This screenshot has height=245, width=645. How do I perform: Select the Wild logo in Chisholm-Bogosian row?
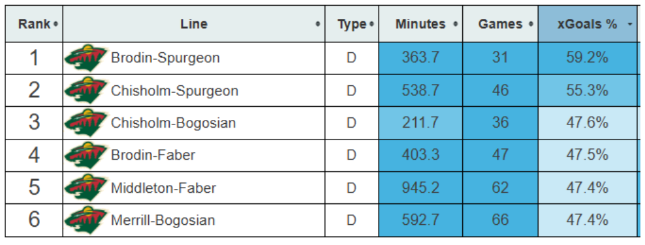coord(86,122)
